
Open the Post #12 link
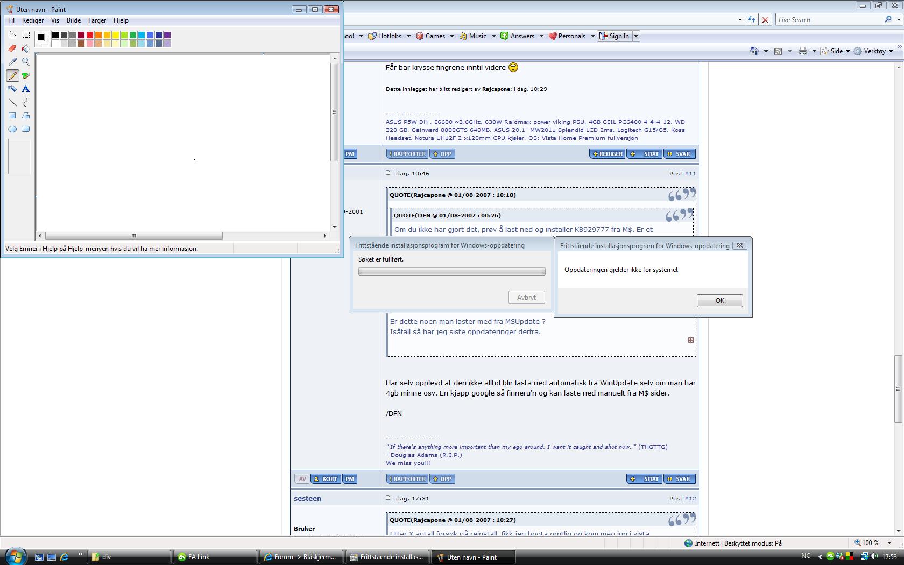tap(690, 498)
